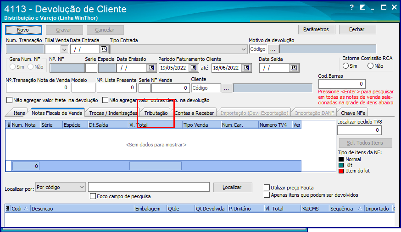Image resolution: width=401 pixels, height=232 pixels.
Task: Click the Novo button
Action: pyautogui.click(x=23, y=30)
